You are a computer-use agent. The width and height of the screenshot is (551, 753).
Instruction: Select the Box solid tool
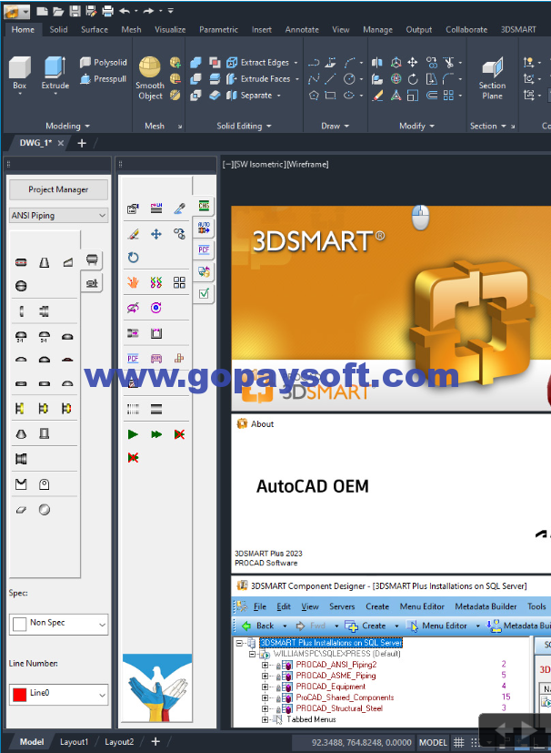[20, 73]
